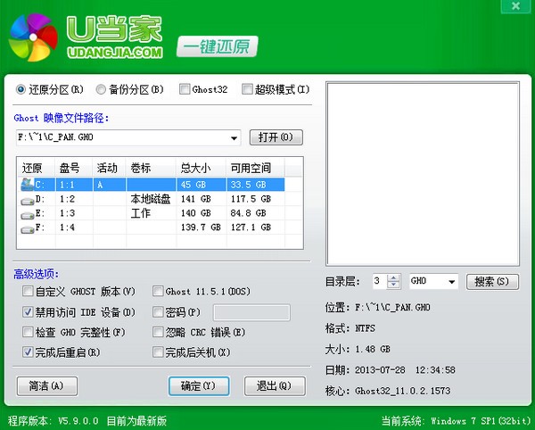Click the 退出(Q) button
The image size is (535, 430).
tap(275, 386)
